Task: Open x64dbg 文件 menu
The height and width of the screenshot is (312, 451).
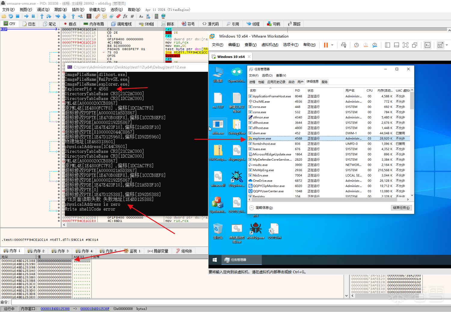Action: 8,10
